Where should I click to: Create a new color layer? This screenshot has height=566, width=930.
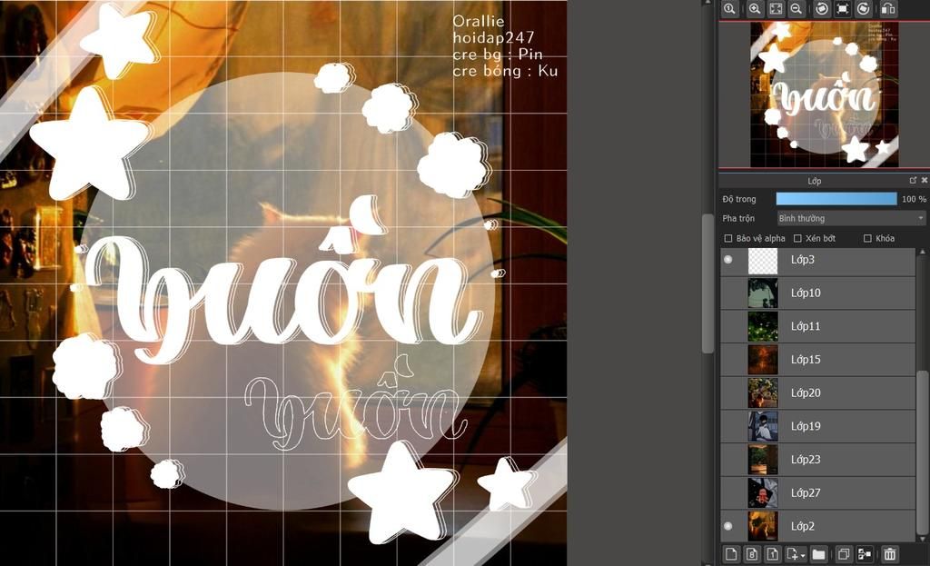pyautogui.click(x=731, y=554)
